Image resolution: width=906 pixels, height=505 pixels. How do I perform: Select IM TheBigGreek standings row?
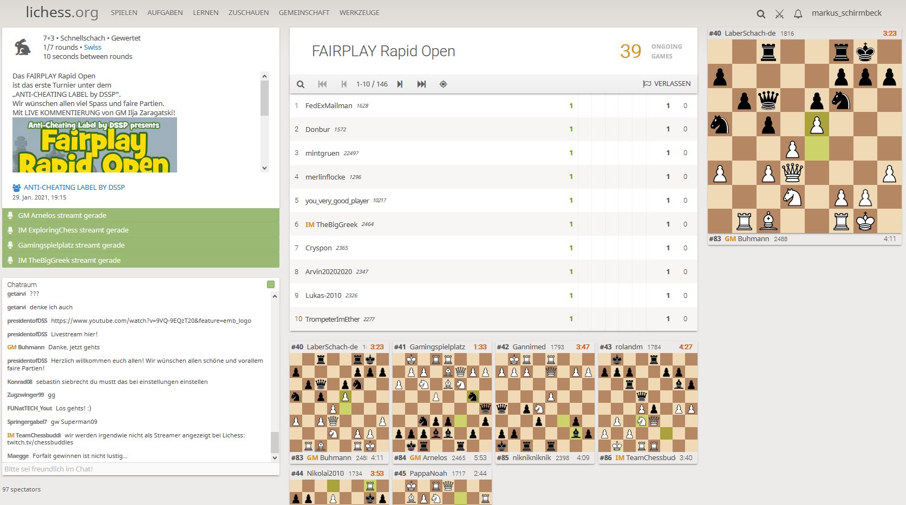pyautogui.click(x=493, y=224)
